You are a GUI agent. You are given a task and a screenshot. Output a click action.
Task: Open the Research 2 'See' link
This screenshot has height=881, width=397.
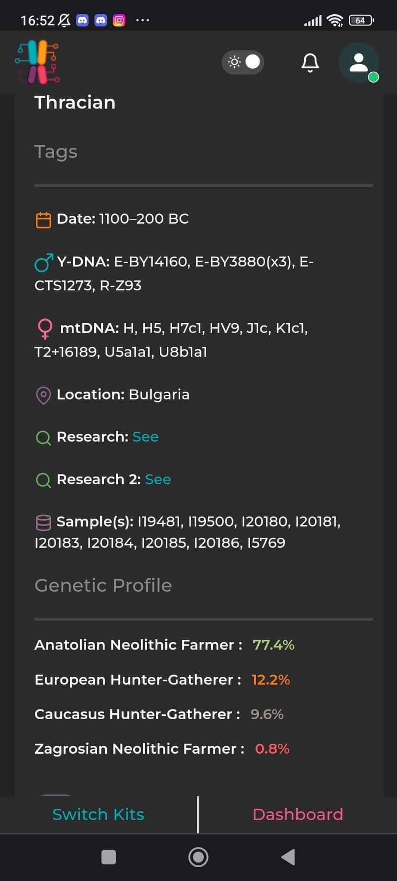coord(158,480)
